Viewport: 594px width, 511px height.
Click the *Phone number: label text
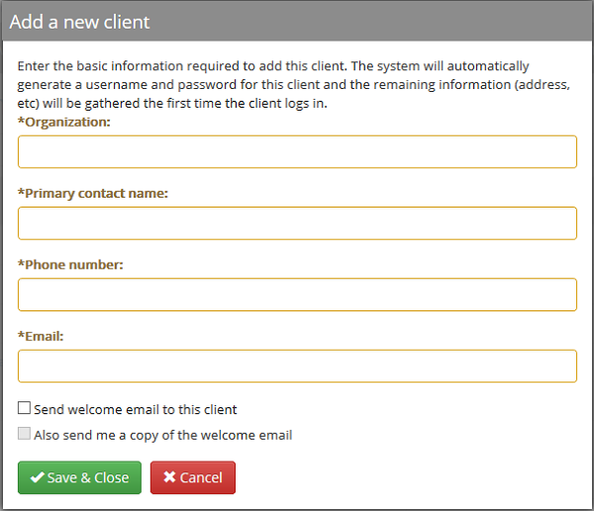(72, 265)
